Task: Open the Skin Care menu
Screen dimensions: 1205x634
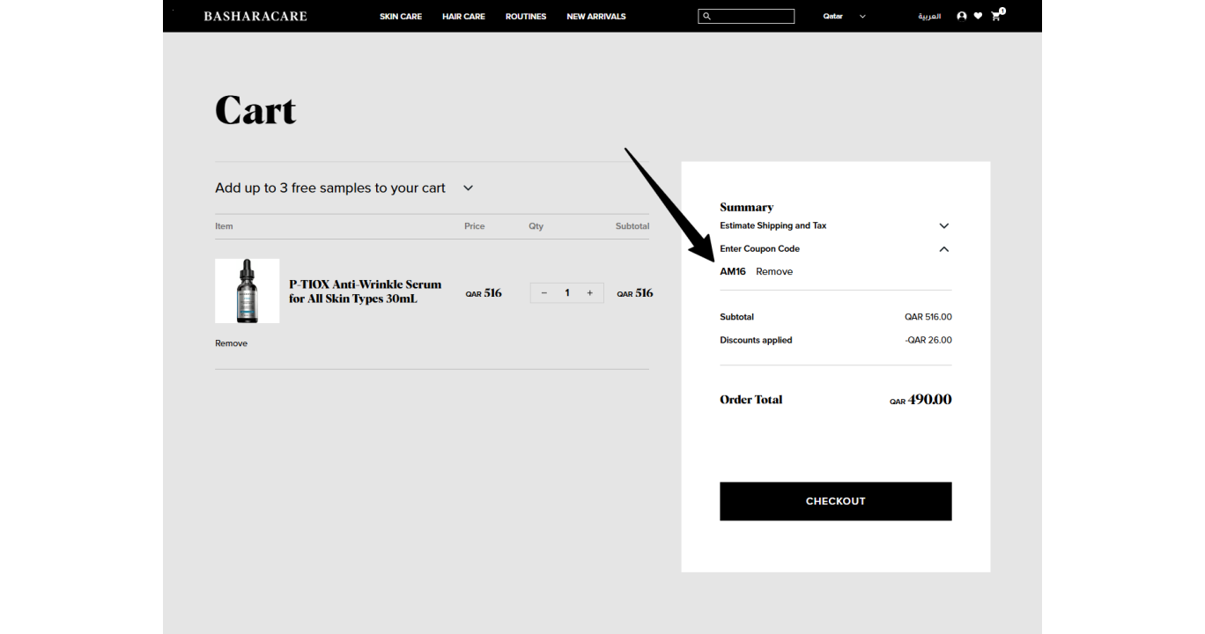Action: click(401, 16)
